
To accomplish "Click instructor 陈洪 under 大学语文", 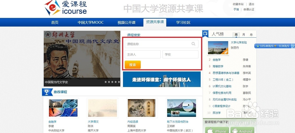I will coord(91,126).
